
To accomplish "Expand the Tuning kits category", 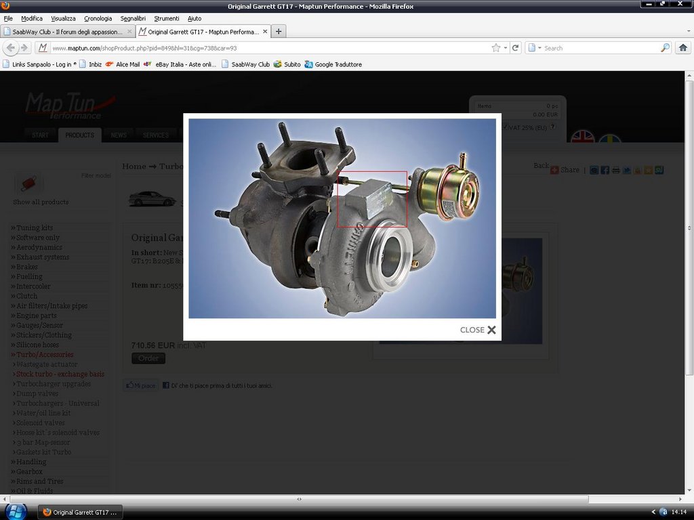I will click(x=34, y=227).
